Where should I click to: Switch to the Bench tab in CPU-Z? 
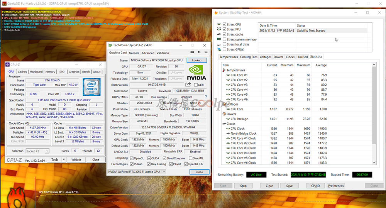click(x=86, y=72)
